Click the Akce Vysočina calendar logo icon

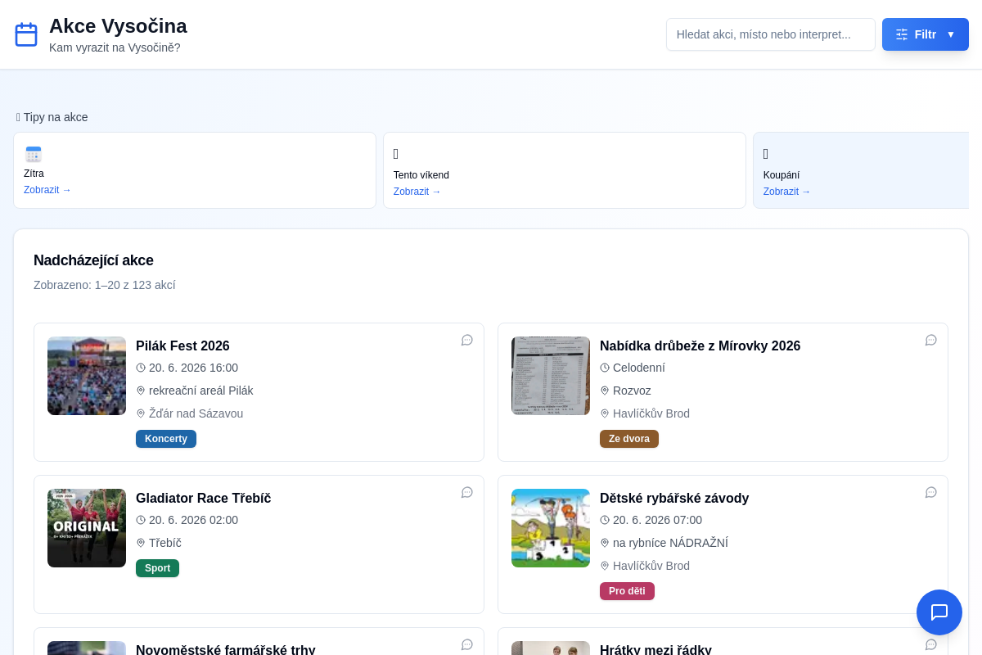(26, 34)
